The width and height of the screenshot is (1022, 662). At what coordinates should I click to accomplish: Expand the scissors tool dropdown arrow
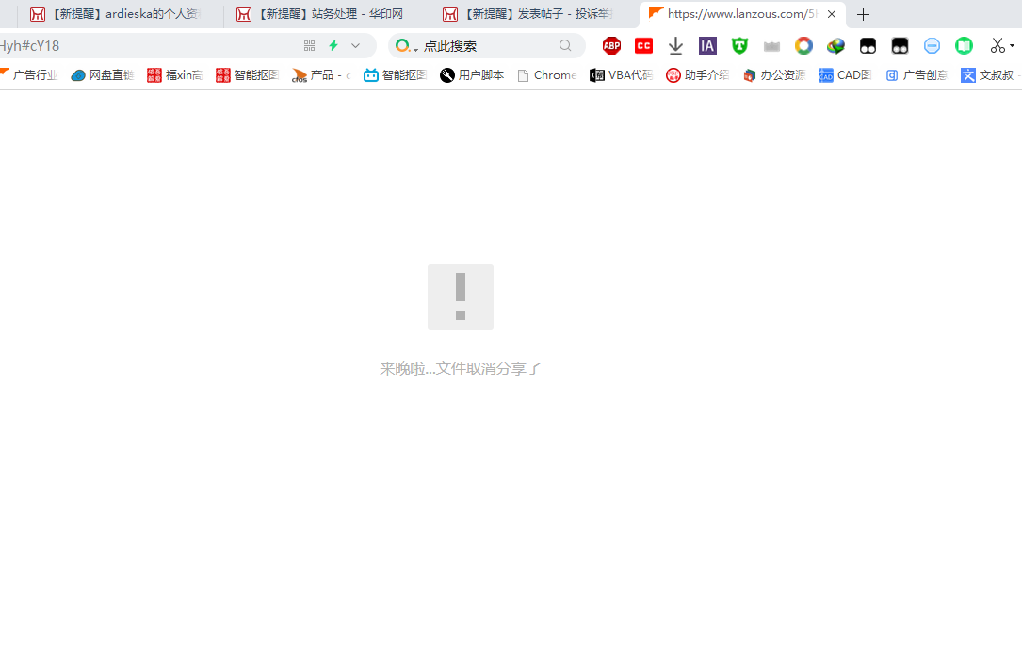pos(1012,45)
